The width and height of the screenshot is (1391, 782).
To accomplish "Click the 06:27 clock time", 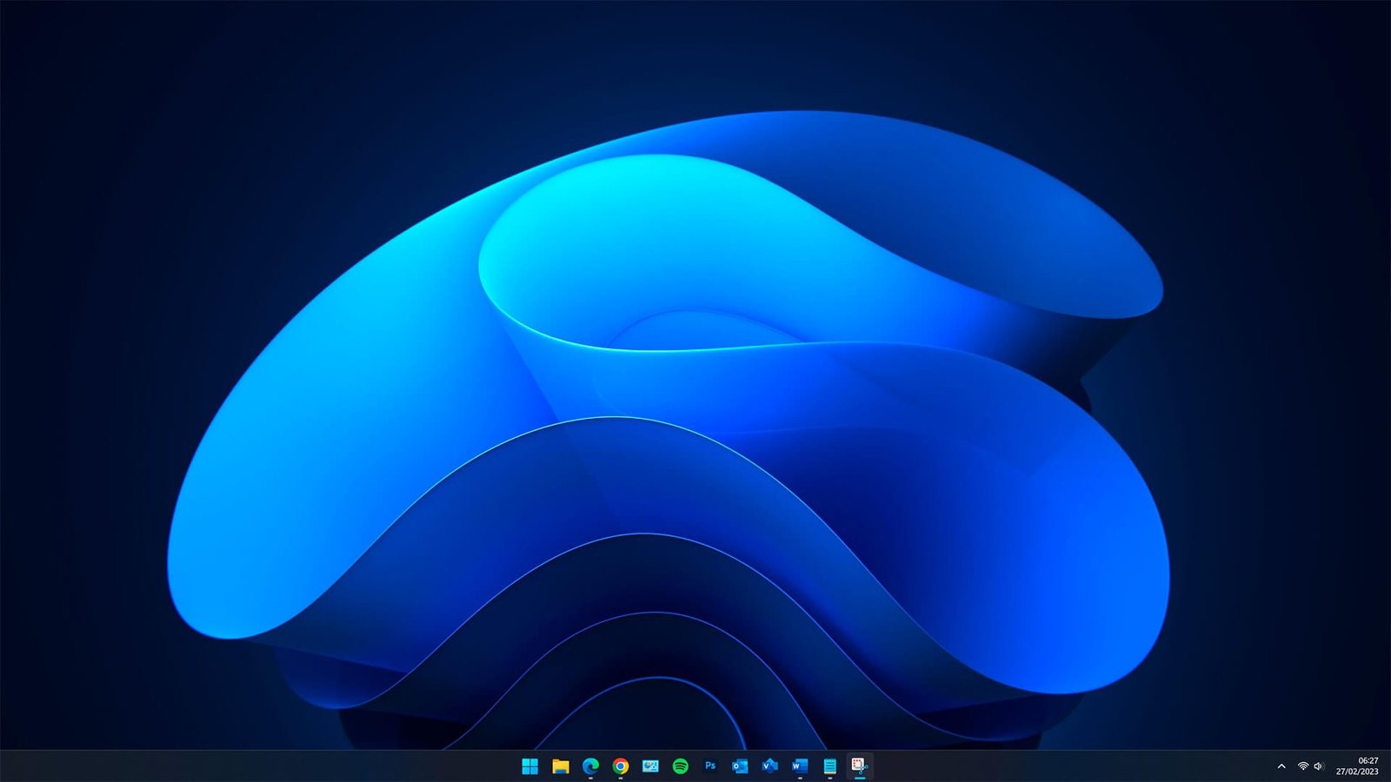I will tap(1368, 760).
